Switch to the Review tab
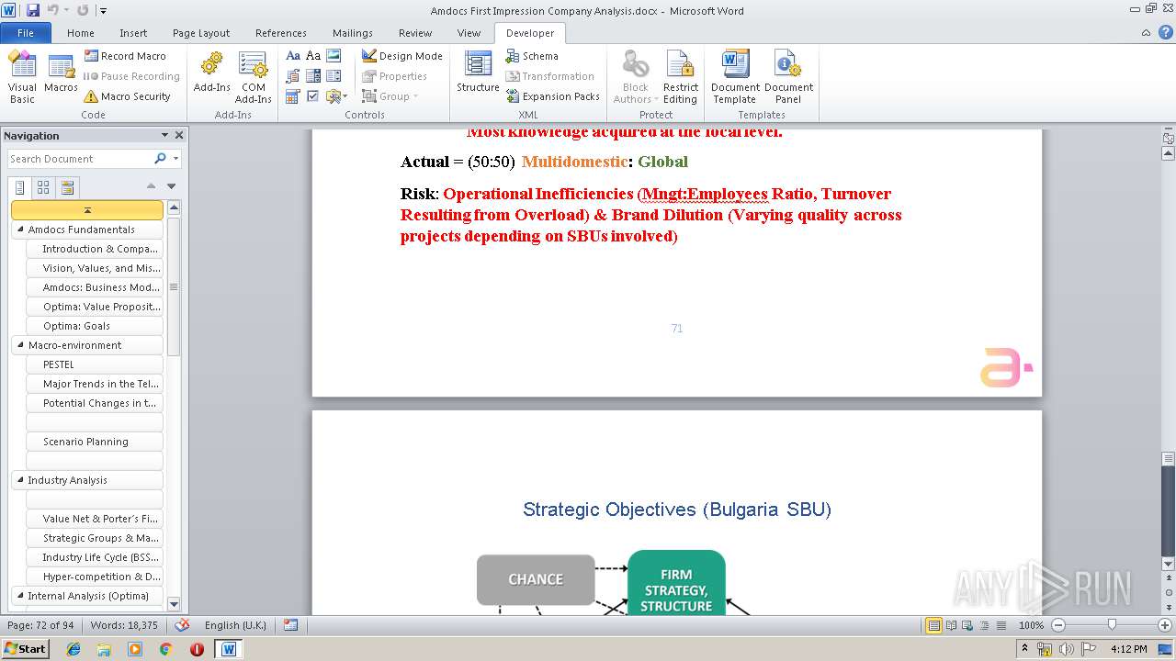The image size is (1176, 661). (415, 33)
